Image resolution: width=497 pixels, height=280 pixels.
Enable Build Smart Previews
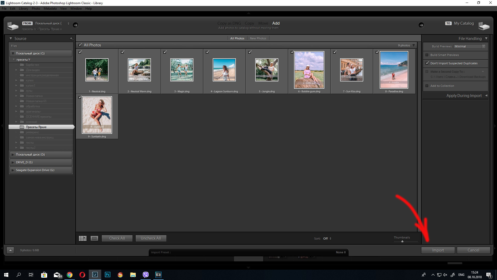pos(427,55)
